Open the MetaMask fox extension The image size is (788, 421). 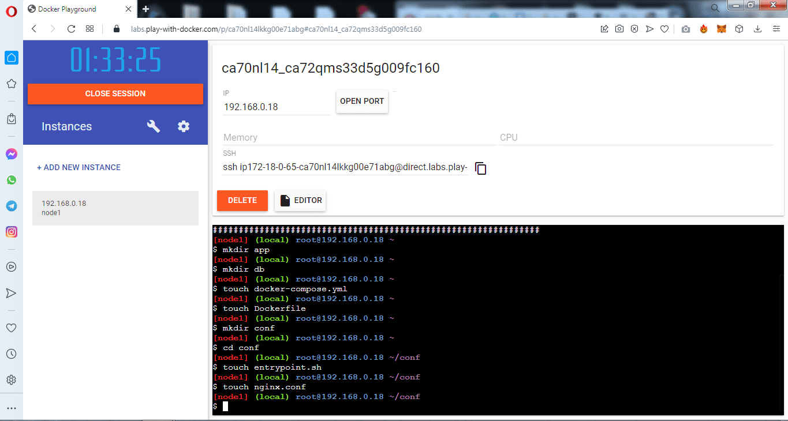point(722,29)
